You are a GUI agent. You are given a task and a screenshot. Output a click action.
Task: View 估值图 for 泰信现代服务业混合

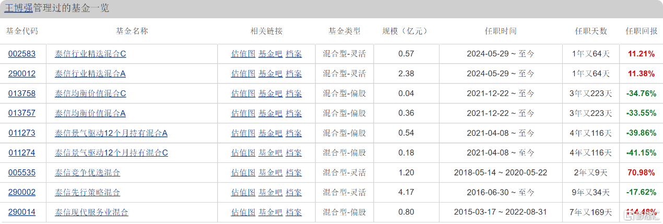243,213
